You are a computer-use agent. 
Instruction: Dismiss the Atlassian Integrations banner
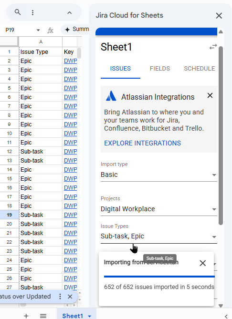[x=210, y=95]
